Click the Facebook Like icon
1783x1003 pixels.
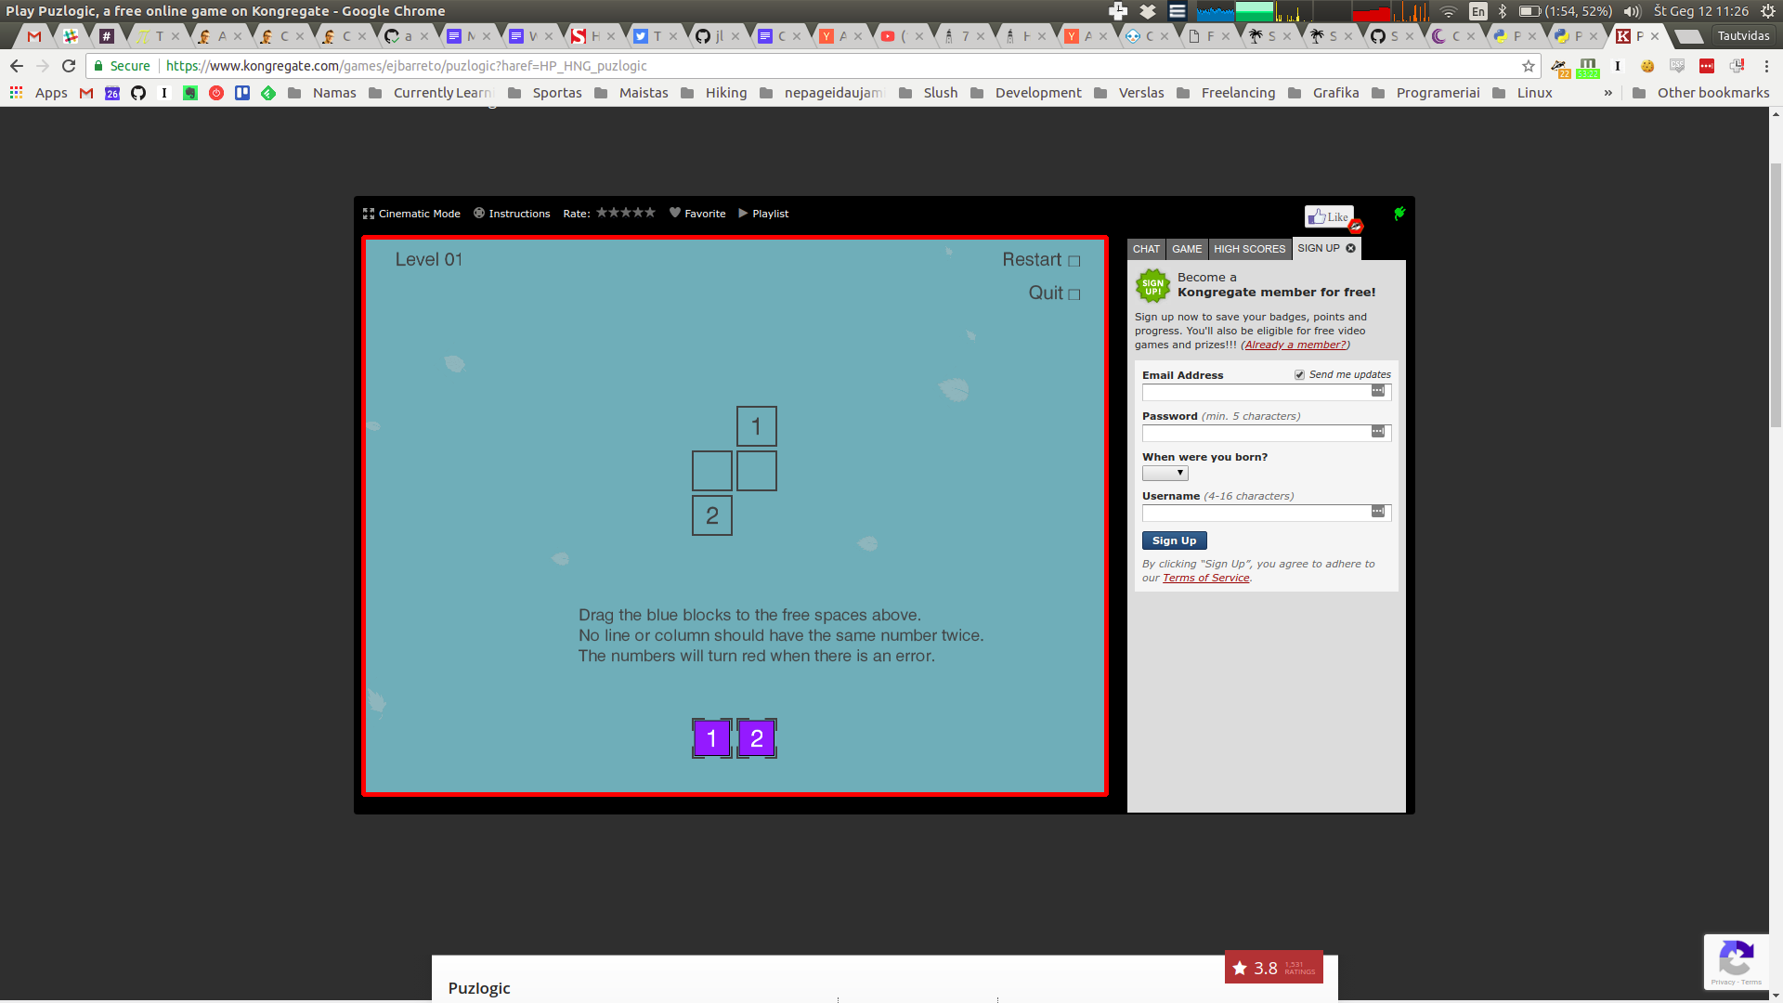click(x=1327, y=215)
